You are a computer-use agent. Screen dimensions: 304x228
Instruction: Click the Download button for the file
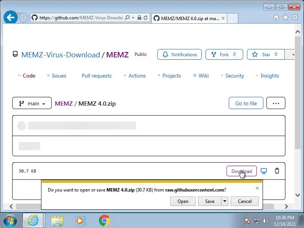(242, 171)
